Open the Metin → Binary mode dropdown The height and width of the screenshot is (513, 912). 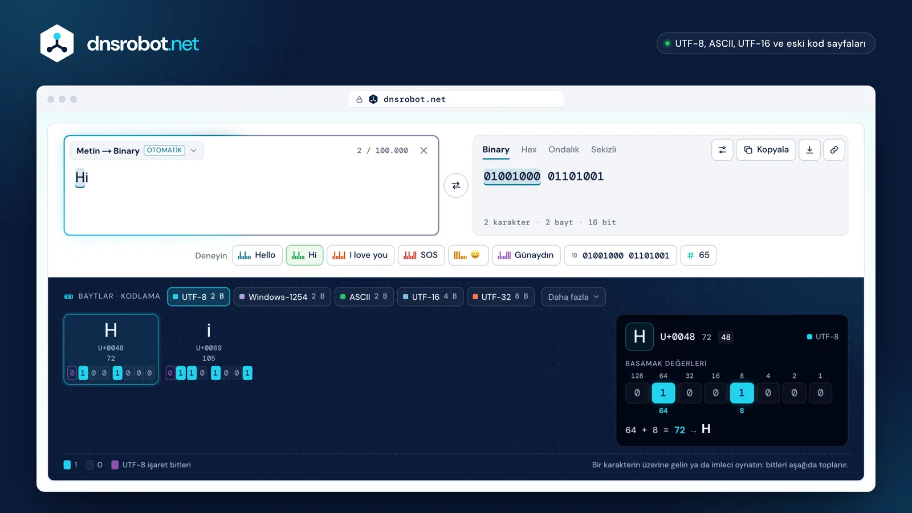pyautogui.click(x=137, y=150)
